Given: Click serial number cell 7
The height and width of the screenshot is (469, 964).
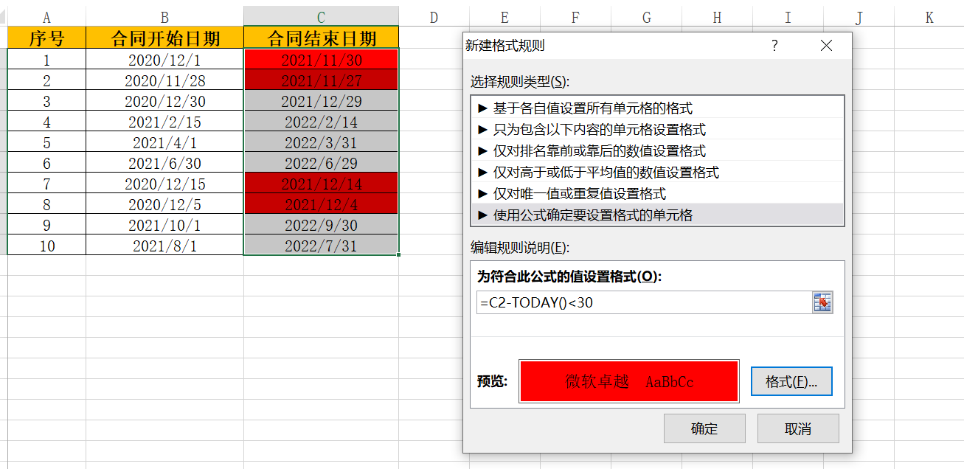Looking at the screenshot, I should pos(46,184).
